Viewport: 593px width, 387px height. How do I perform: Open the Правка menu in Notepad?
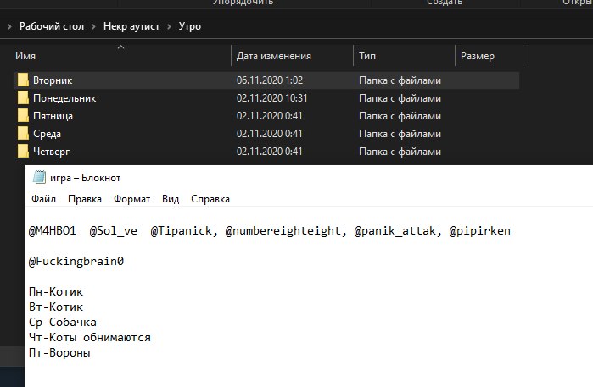pyautogui.click(x=85, y=199)
